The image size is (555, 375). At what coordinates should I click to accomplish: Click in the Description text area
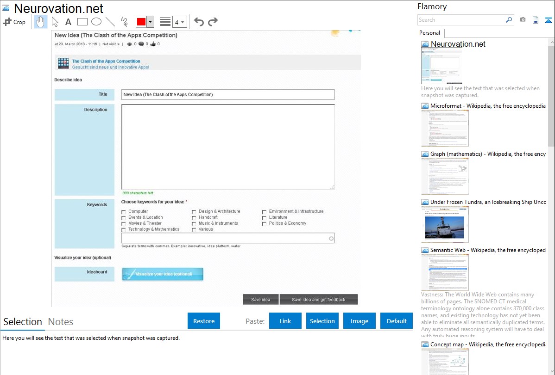[228, 147]
